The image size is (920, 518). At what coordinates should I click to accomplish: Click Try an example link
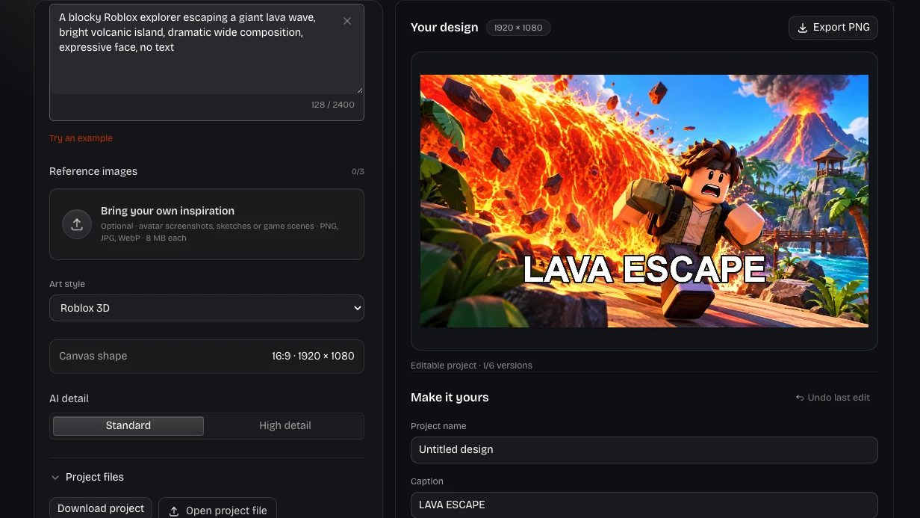tap(81, 138)
